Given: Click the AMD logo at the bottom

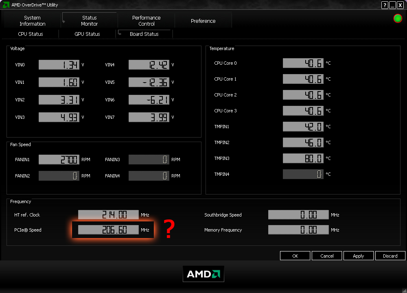Looking at the screenshot, I should click(x=203, y=274).
